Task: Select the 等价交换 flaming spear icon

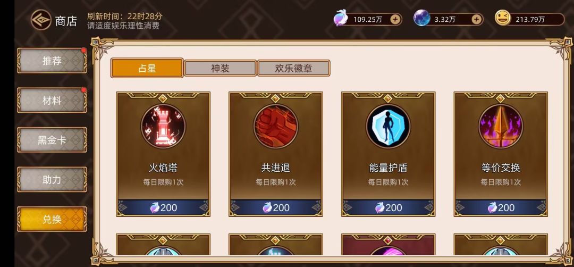Action: click(x=501, y=127)
